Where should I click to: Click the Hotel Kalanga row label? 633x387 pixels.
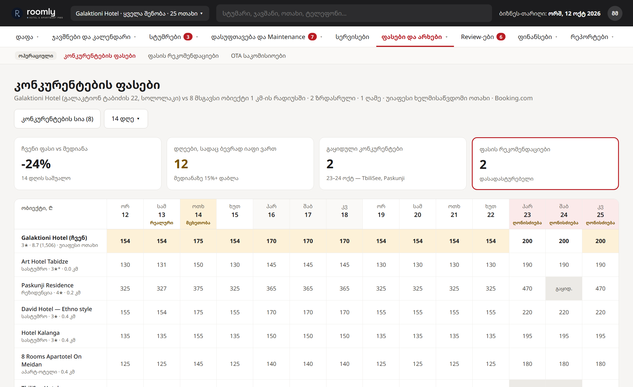60,336
